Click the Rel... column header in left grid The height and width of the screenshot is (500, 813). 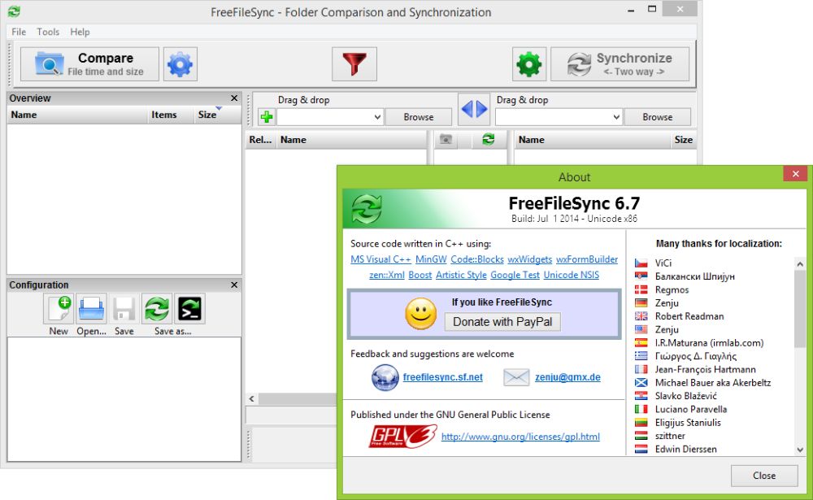260,140
